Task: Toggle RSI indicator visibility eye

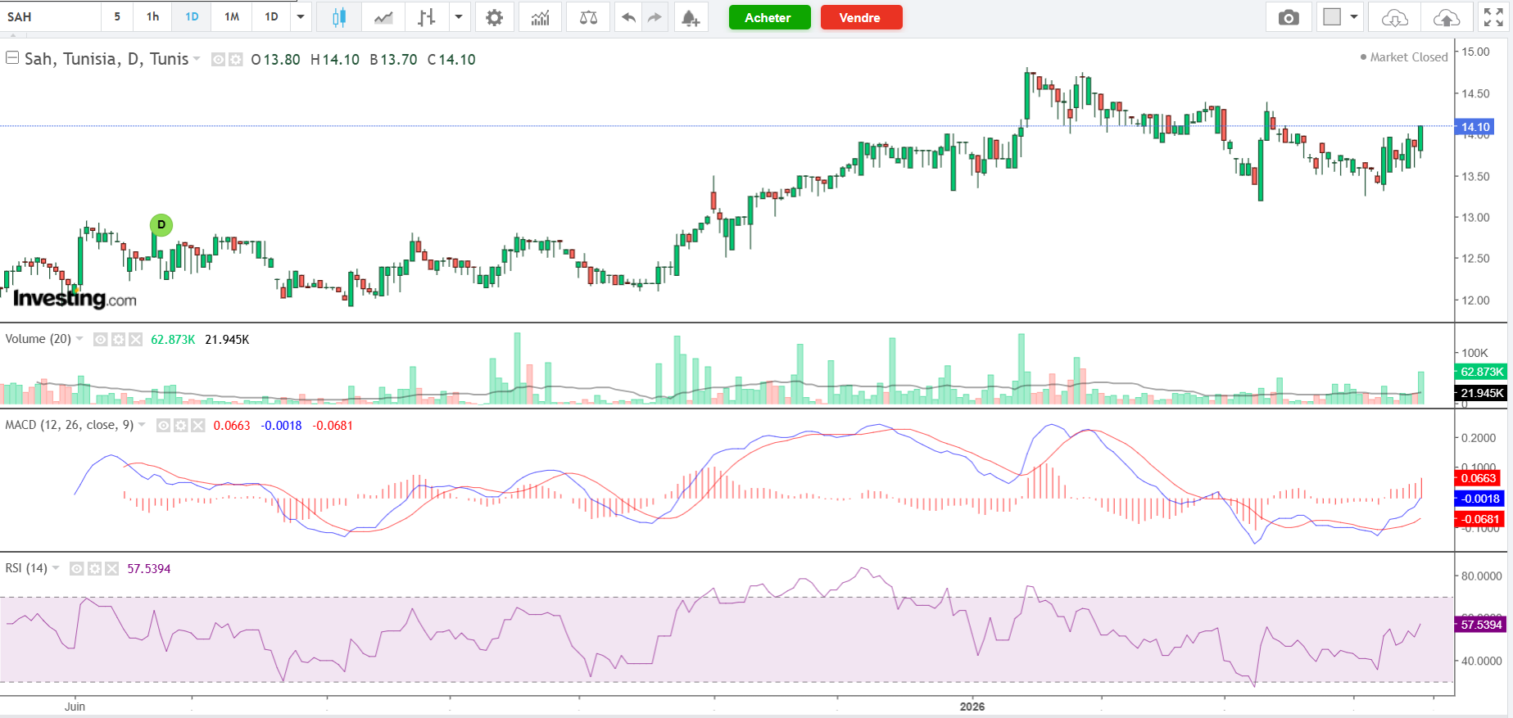Action: coord(77,568)
